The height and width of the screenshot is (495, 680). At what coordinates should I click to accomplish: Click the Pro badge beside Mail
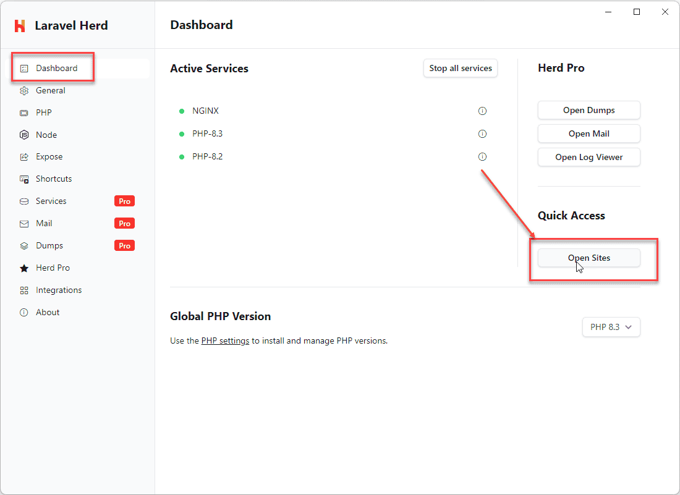coord(124,224)
